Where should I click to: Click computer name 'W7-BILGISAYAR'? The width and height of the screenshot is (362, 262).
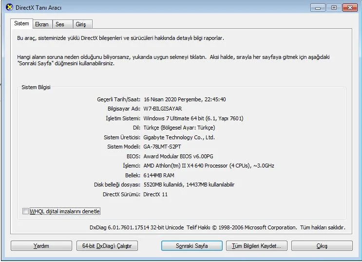pyautogui.click(x=163, y=109)
